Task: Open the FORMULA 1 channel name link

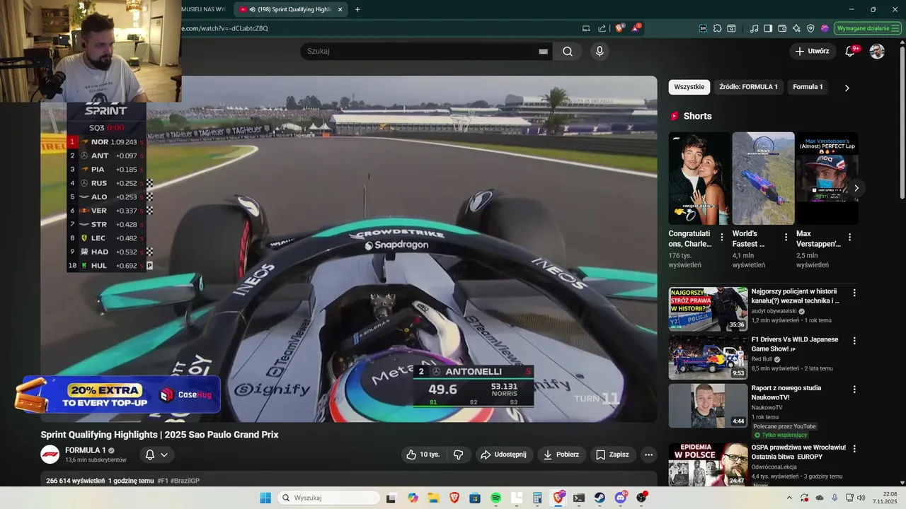Action: pyautogui.click(x=85, y=450)
